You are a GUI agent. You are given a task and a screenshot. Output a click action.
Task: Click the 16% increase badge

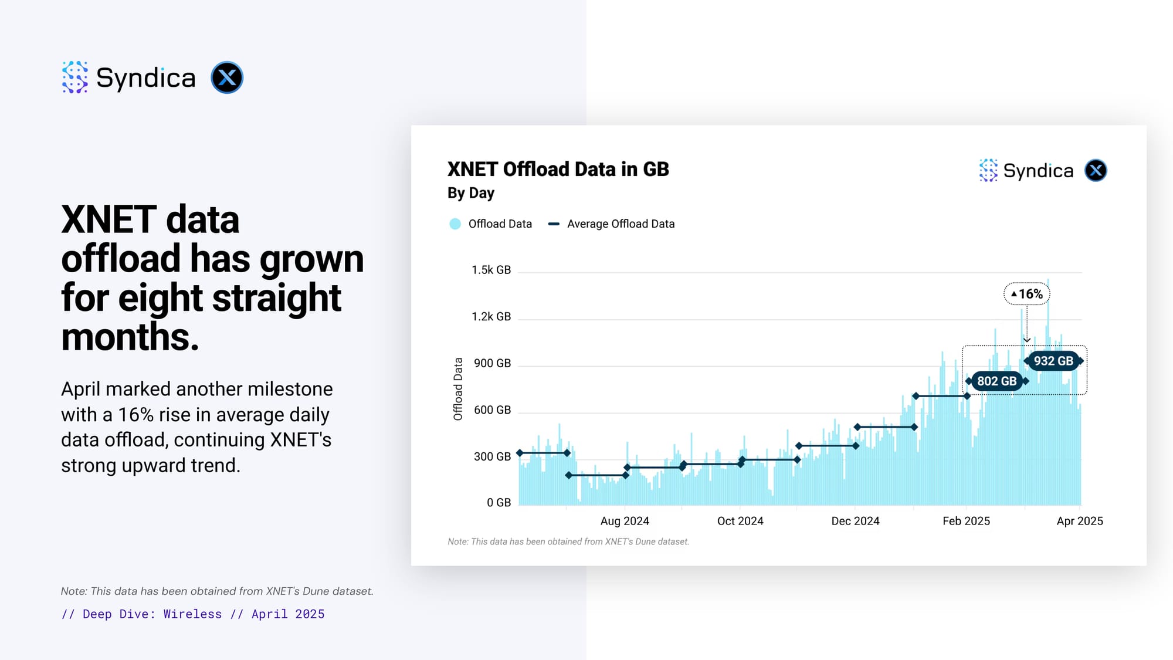(x=1027, y=294)
